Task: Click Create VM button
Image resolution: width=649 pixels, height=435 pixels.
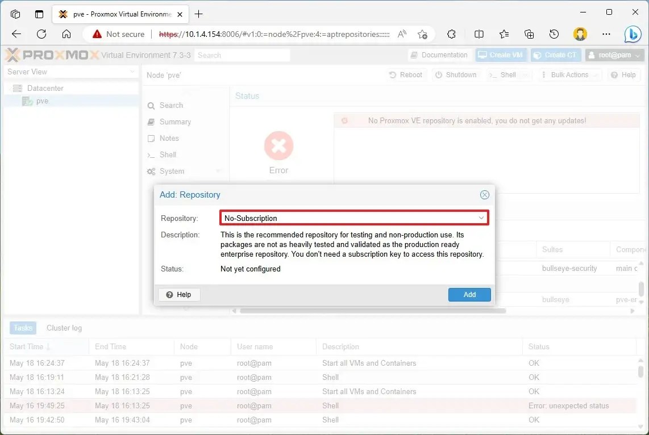Action: [501, 55]
